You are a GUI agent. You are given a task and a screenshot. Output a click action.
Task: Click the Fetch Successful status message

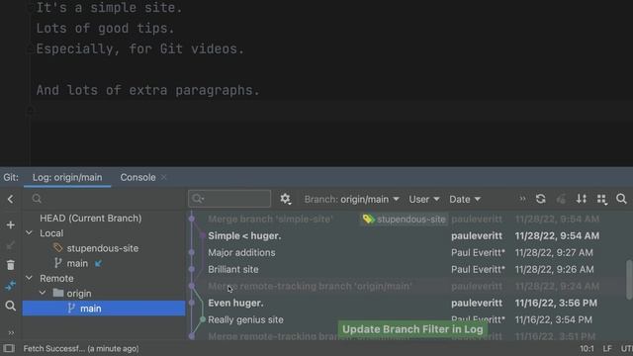pyautogui.click(x=81, y=348)
